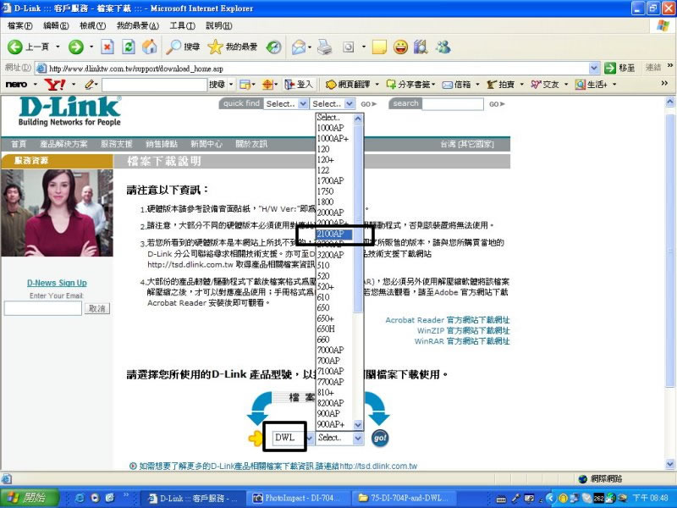Open the address bar URL dropdown
Image resolution: width=677 pixels, height=508 pixels.
(x=594, y=68)
